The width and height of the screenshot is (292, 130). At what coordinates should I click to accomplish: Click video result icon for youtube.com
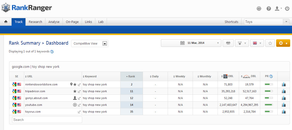75,105
